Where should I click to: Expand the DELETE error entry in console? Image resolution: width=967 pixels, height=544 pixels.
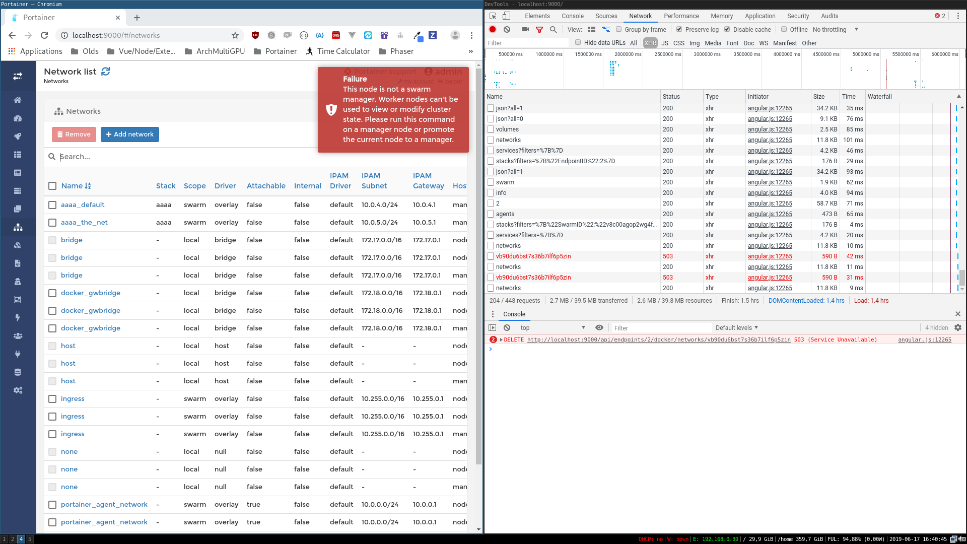point(501,339)
